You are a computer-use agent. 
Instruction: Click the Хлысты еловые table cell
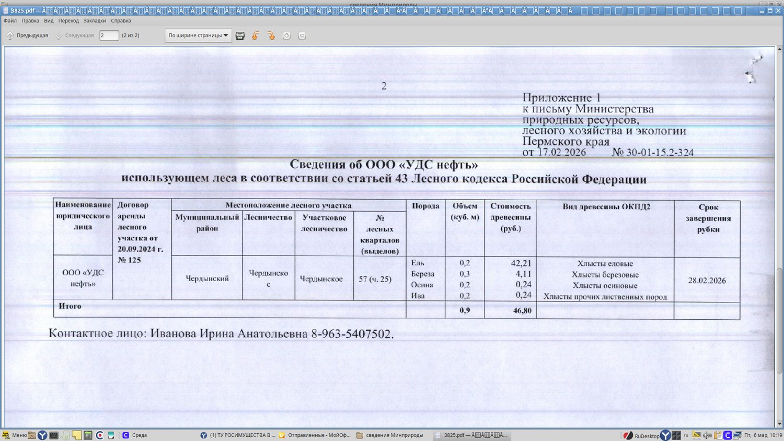click(605, 264)
